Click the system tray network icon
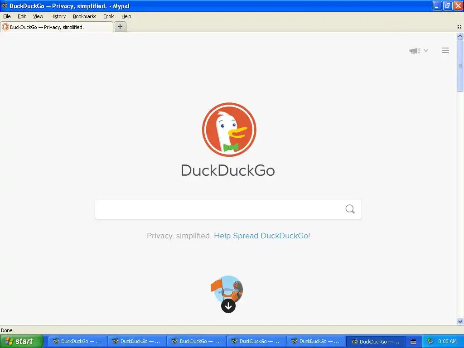 430,342
